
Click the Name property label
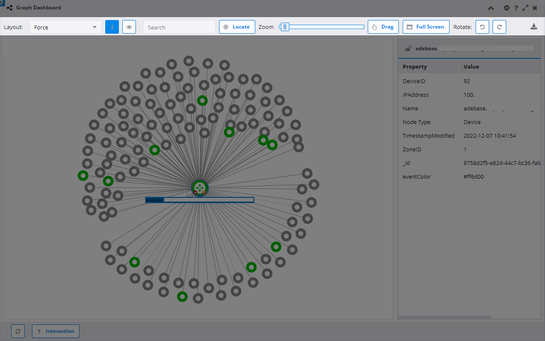(x=410, y=108)
